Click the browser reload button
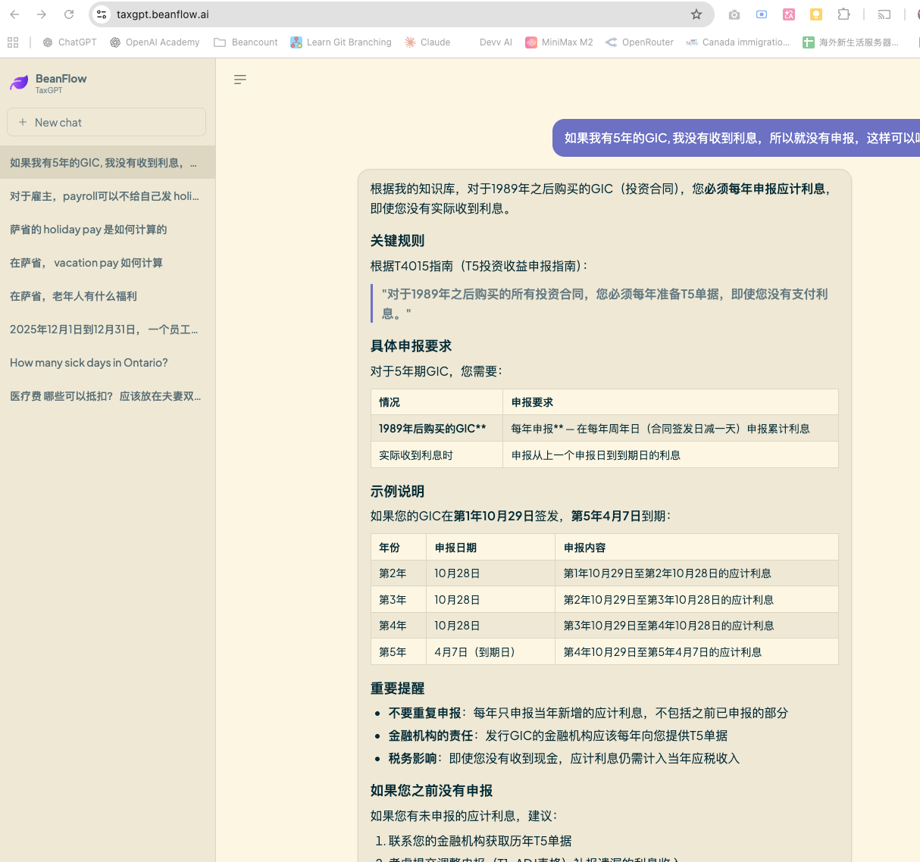Image resolution: width=920 pixels, height=862 pixels. tap(69, 14)
